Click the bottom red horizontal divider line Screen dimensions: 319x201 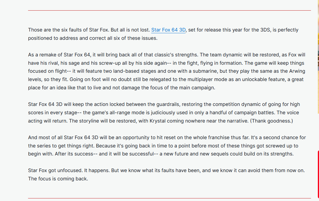pos(169,198)
